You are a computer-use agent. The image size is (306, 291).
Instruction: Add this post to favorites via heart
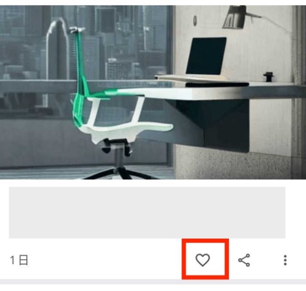coord(203,260)
